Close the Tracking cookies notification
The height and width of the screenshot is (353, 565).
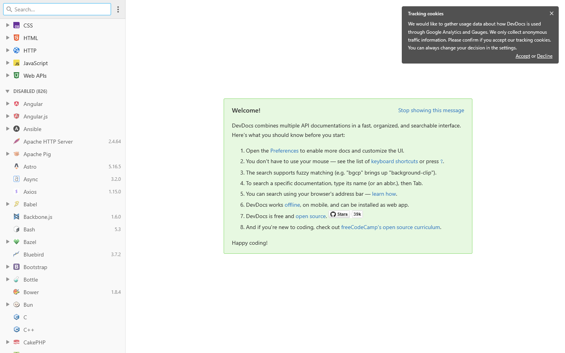[552, 13]
